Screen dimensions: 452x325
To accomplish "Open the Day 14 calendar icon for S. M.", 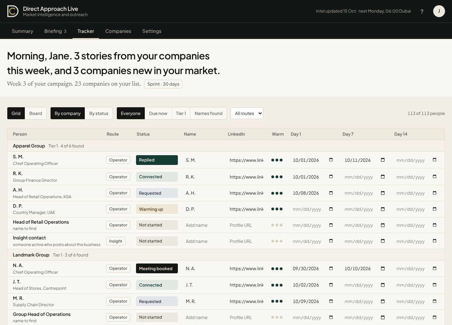I will tap(435, 160).
